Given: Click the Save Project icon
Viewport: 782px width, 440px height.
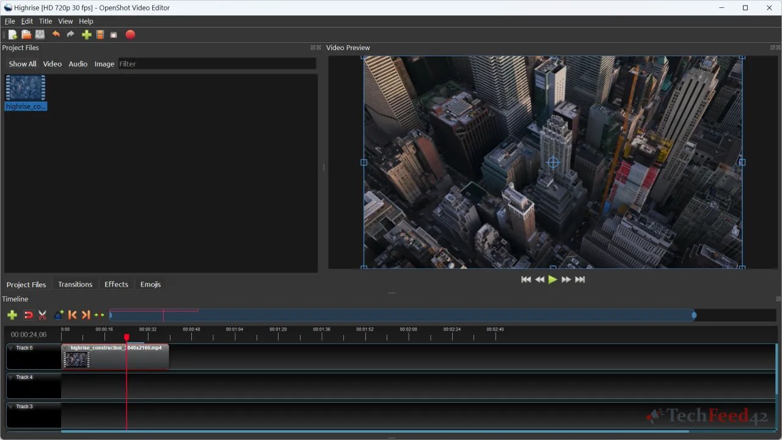Looking at the screenshot, I should [x=40, y=35].
